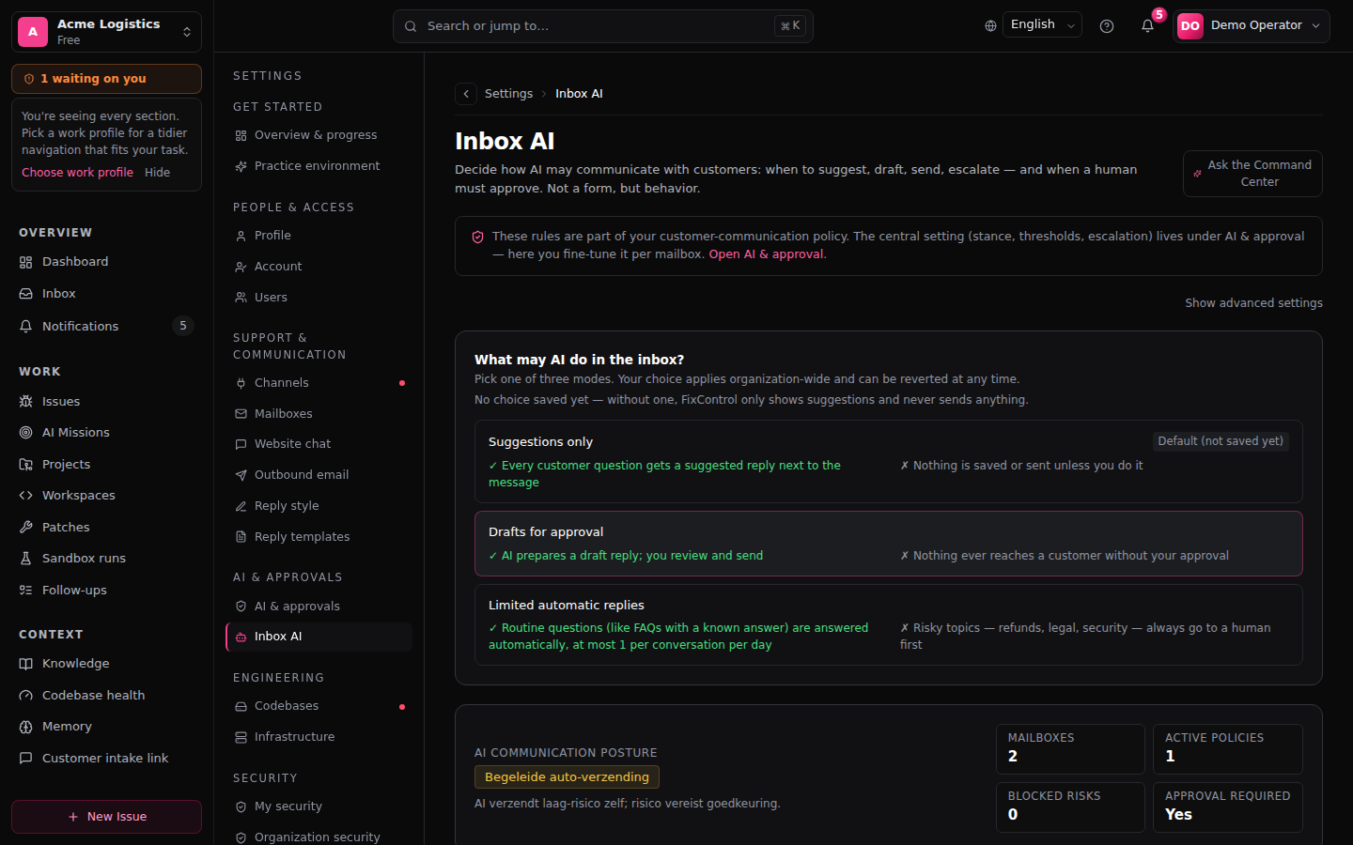Screen dimensions: 1353x845
Task: Open Organization security settings
Action: pos(319,837)
